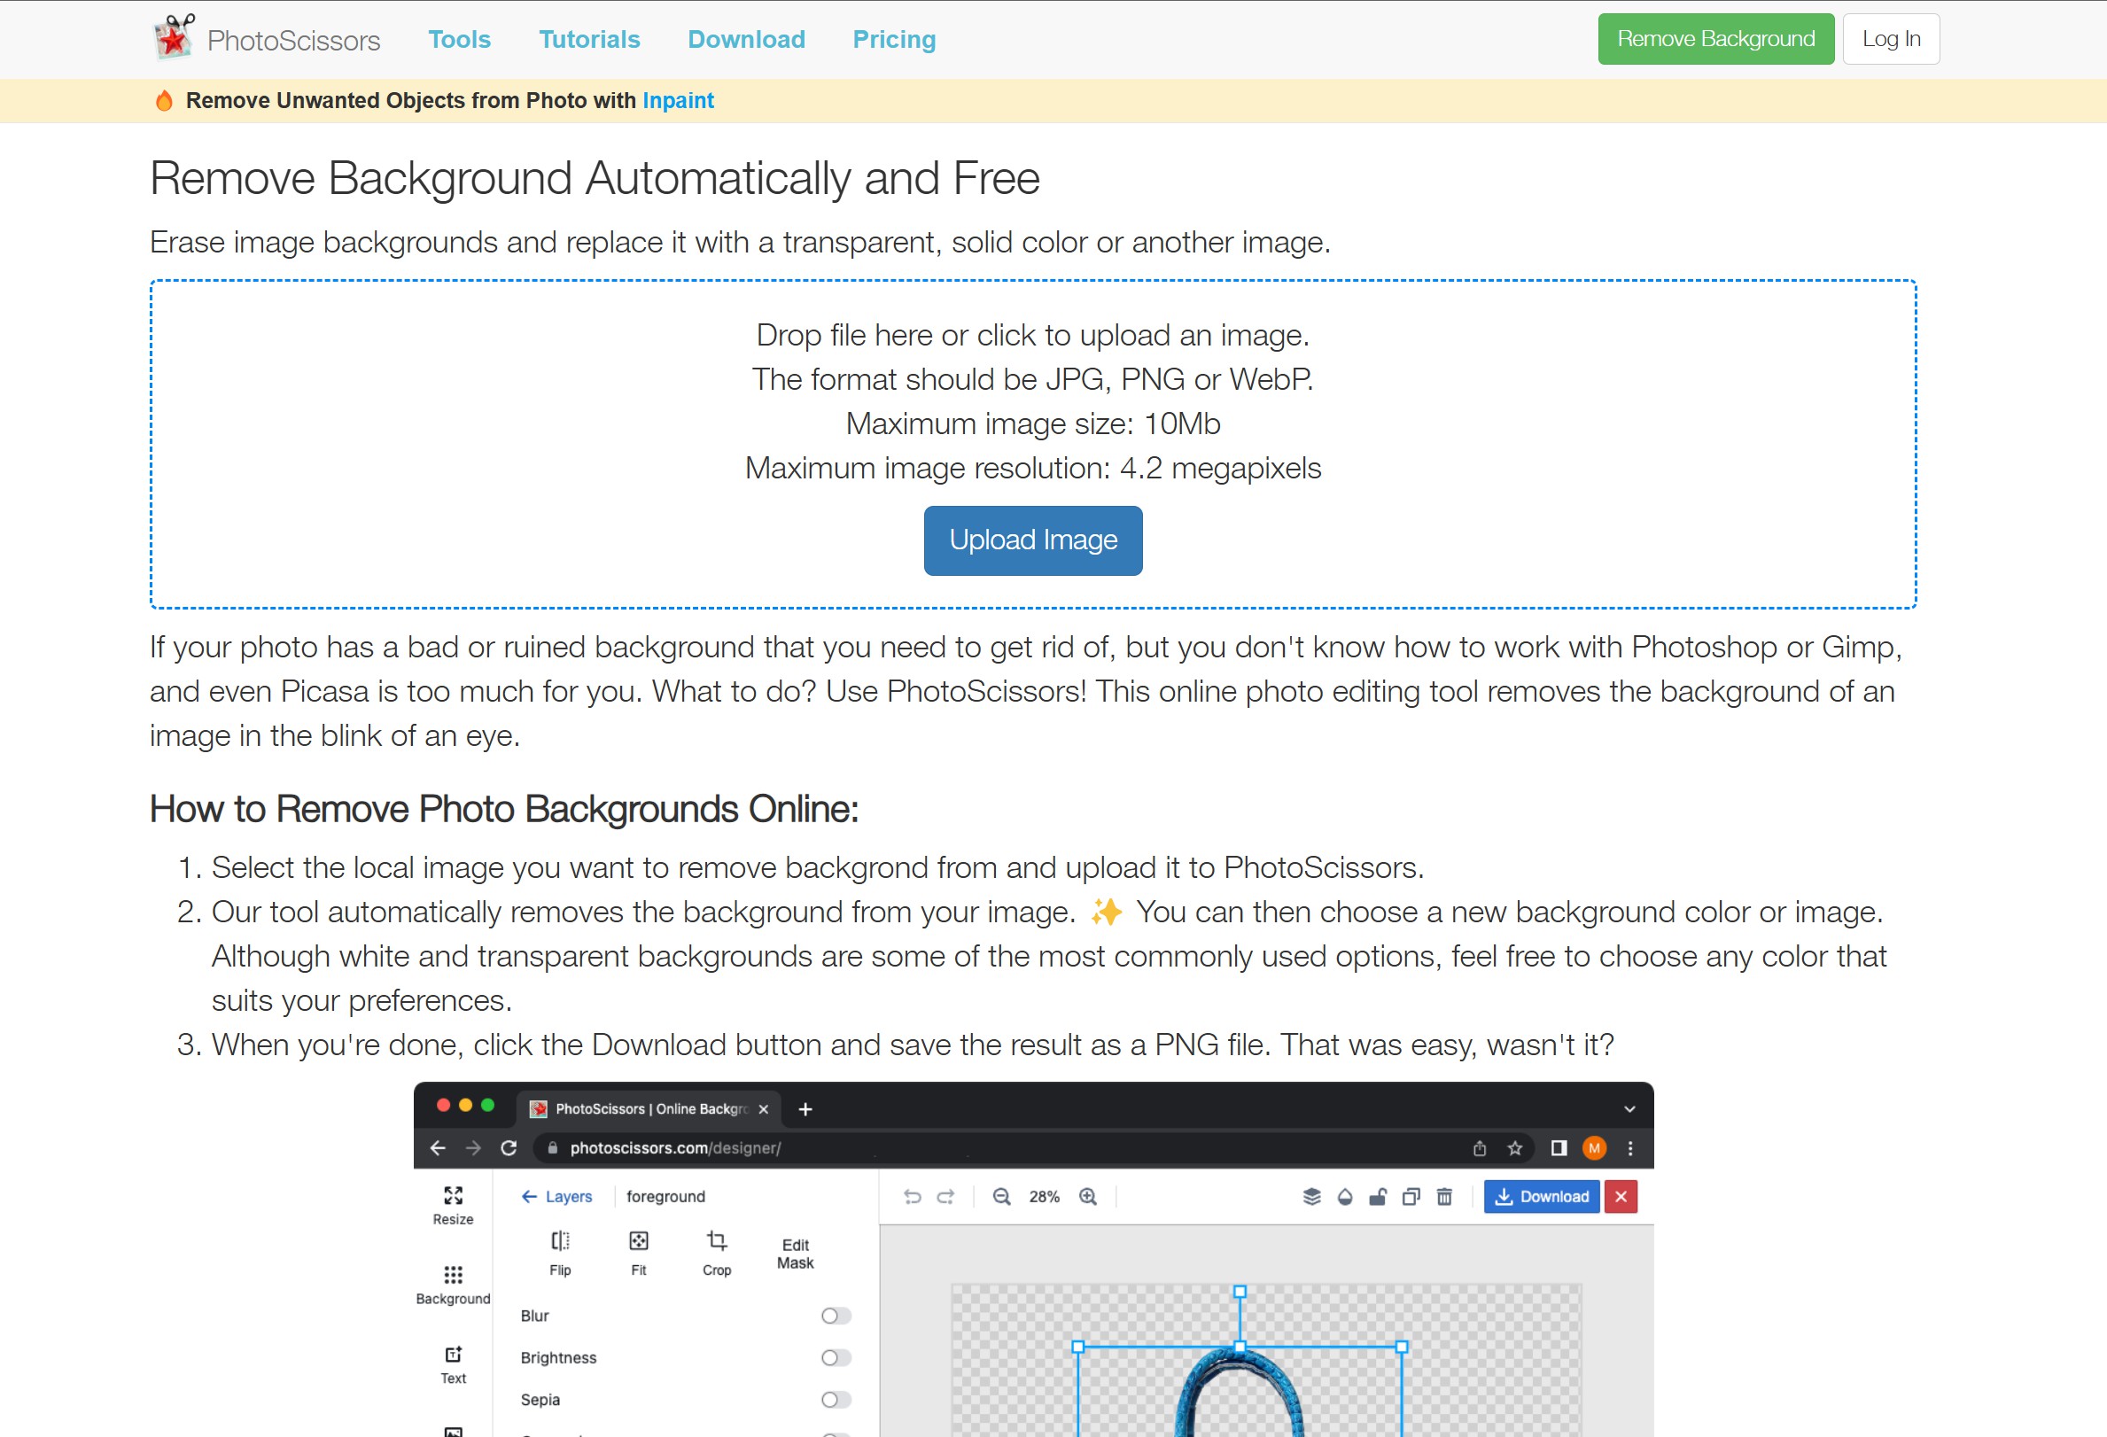2107x1437 pixels.
Task: Click address bar URL in tutorial screenshot
Action: click(x=675, y=1148)
